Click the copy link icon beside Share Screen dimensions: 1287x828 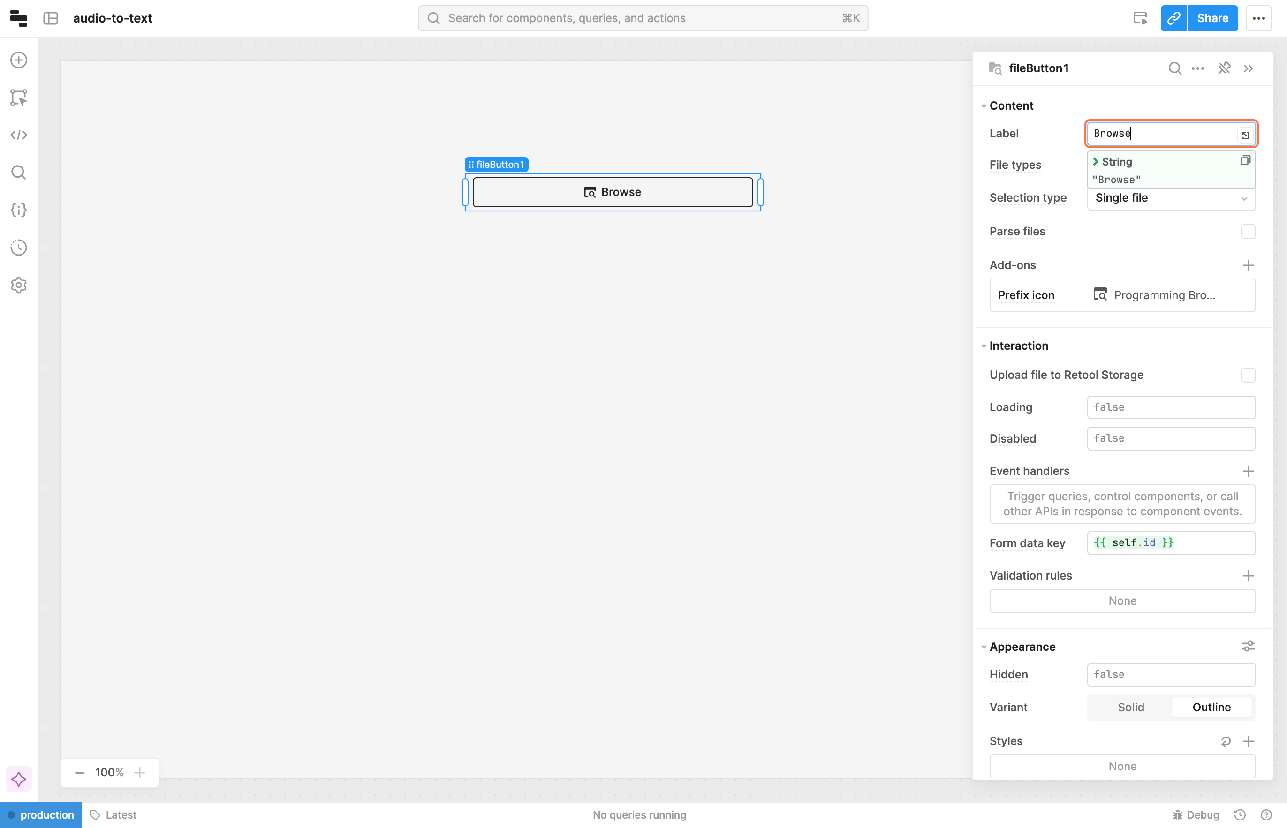pos(1173,18)
